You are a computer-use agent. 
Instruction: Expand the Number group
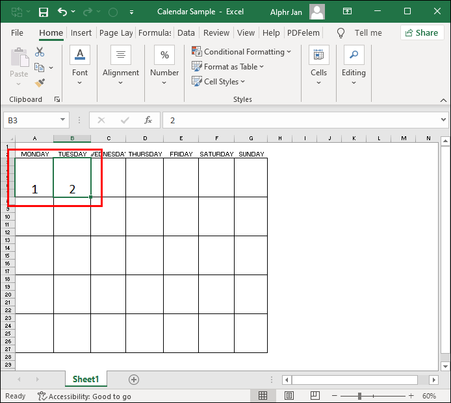click(x=164, y=65)
